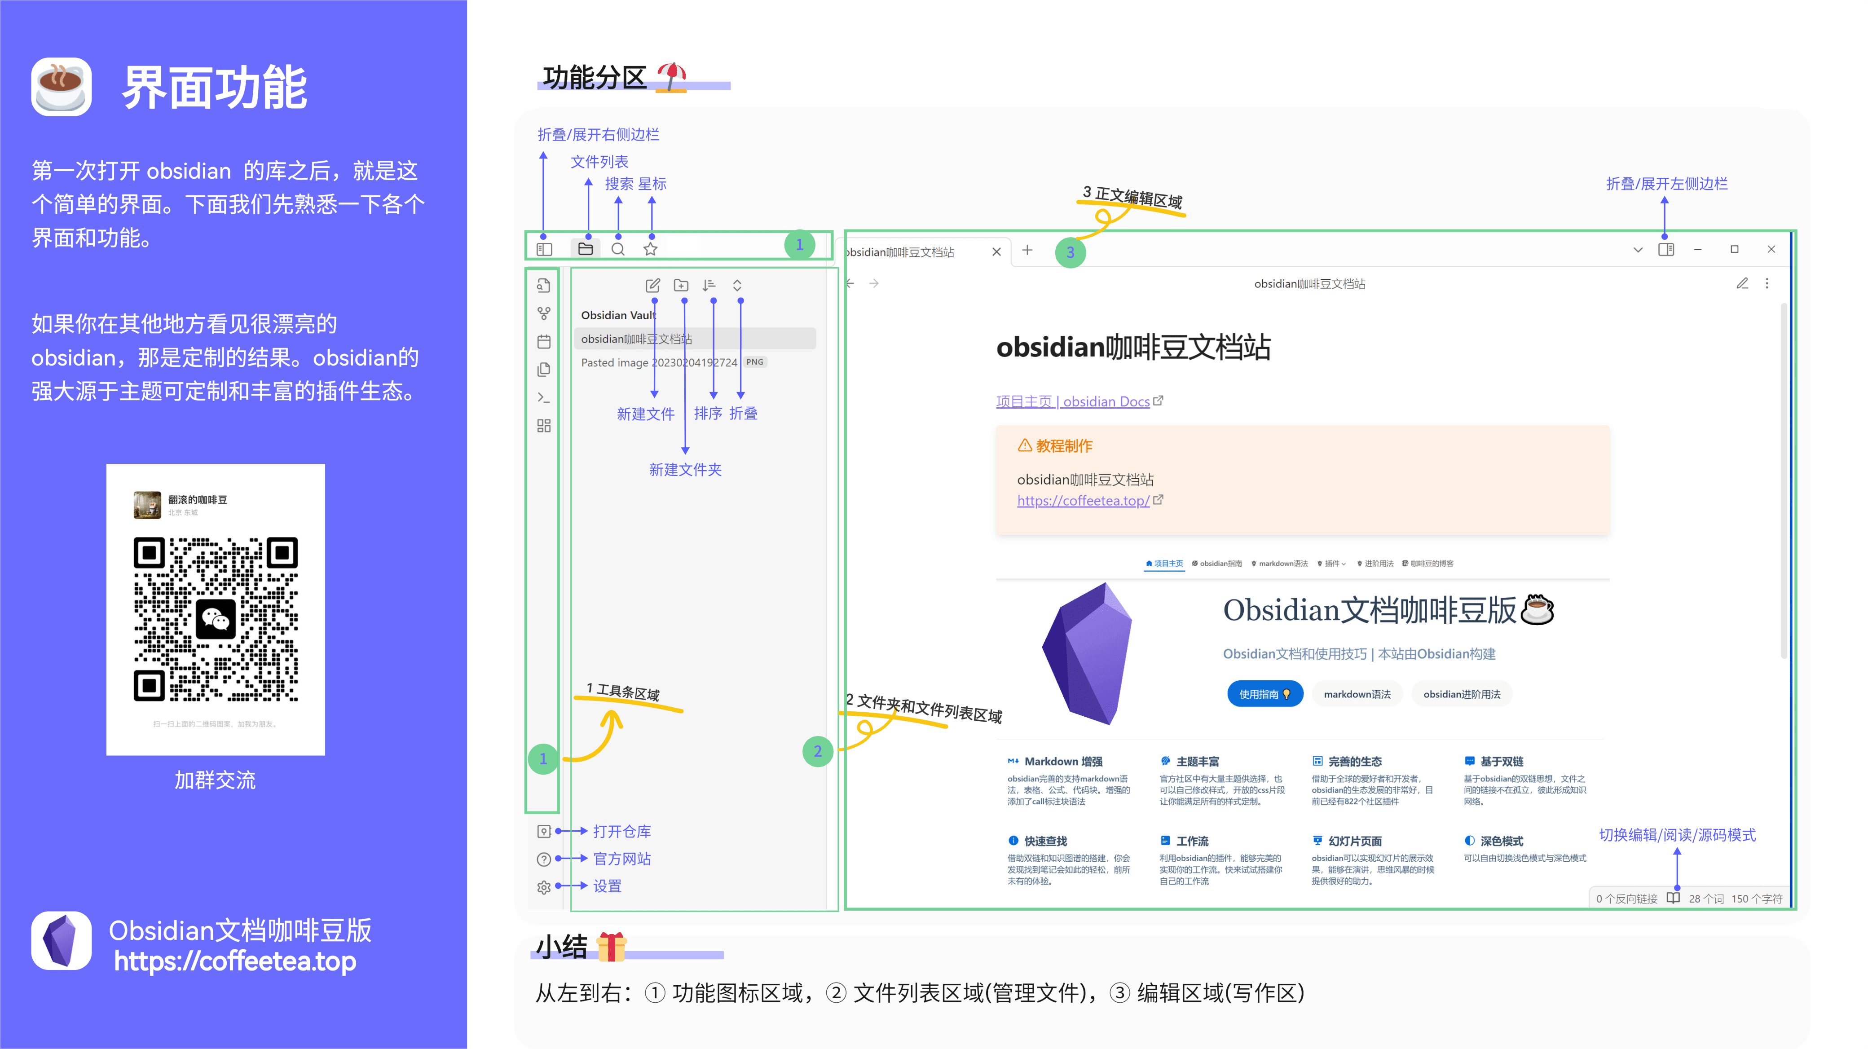Click the purple Obsidian crystal logo
The width and height of the screenshot is (1868, 1049).
[x=1087, y=654]
